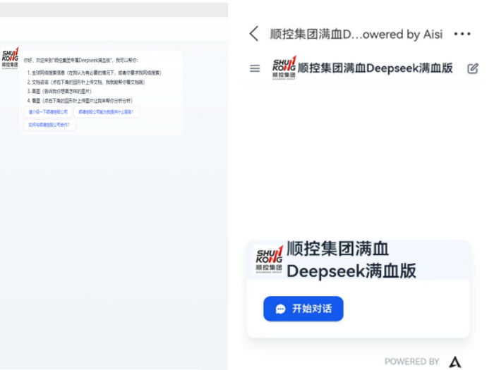
Task: Click header text 顺控集团满血Deepseek满血版
Action: click(x=375, y=68)
